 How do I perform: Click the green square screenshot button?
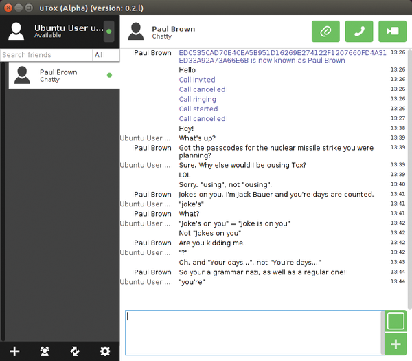coord(396,321)
